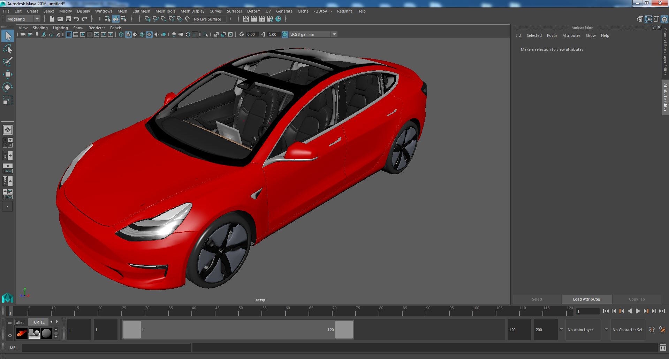Open Attribute Editor Focus menu
This screenshot has height=359, width=669.
tap(552, 35)
